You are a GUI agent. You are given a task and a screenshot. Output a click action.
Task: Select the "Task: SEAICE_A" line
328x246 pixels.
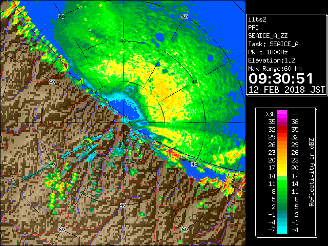(x=273, y=44)
